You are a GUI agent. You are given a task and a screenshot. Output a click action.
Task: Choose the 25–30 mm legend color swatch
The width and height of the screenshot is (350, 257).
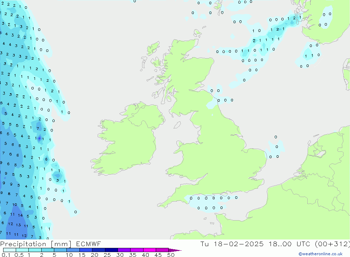[111, 250]
